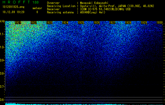This screenshot has height=105, width=165.
Task: Click the 1927 time marker
Action: point(113,23)
